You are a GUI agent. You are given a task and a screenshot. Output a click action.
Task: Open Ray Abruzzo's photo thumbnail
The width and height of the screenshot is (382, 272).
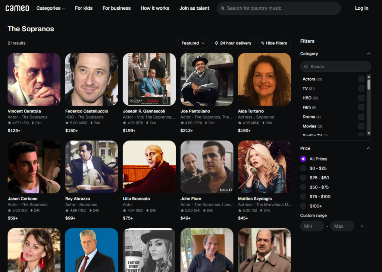[92, 167]
